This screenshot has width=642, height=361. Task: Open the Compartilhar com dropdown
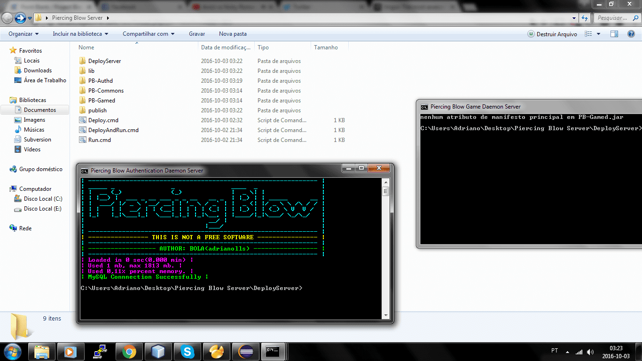pyautogui.click(x=149, y=34)
